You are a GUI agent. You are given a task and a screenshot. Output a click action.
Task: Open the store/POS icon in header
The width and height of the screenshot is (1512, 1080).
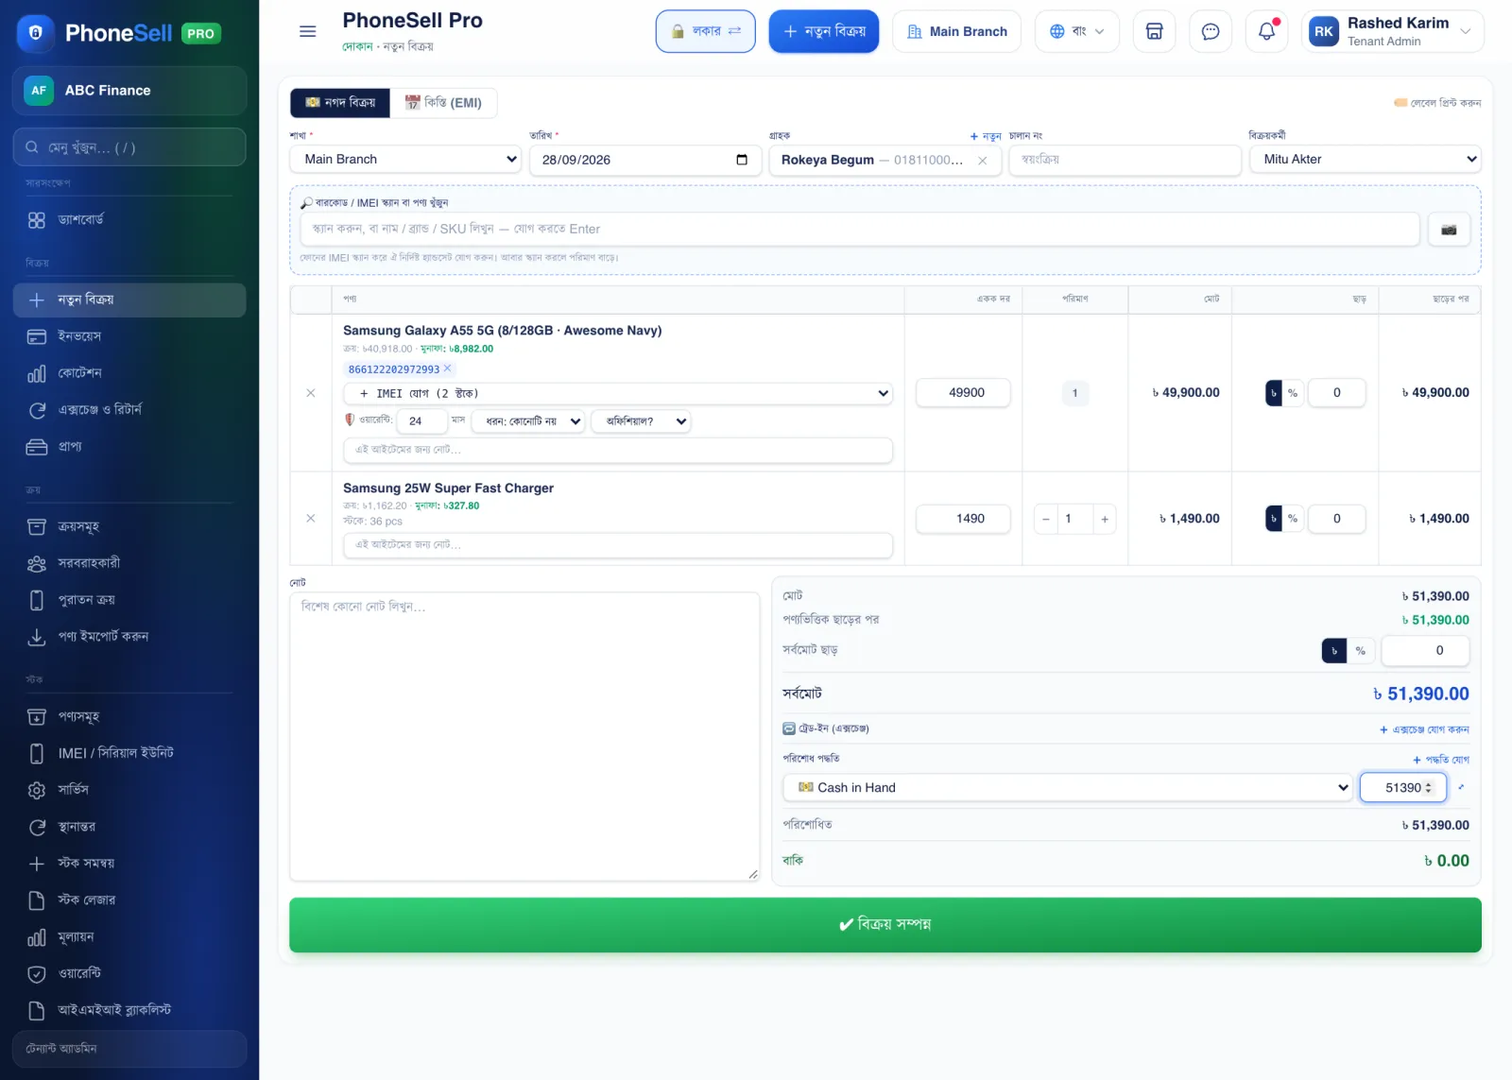point(1154,31)
